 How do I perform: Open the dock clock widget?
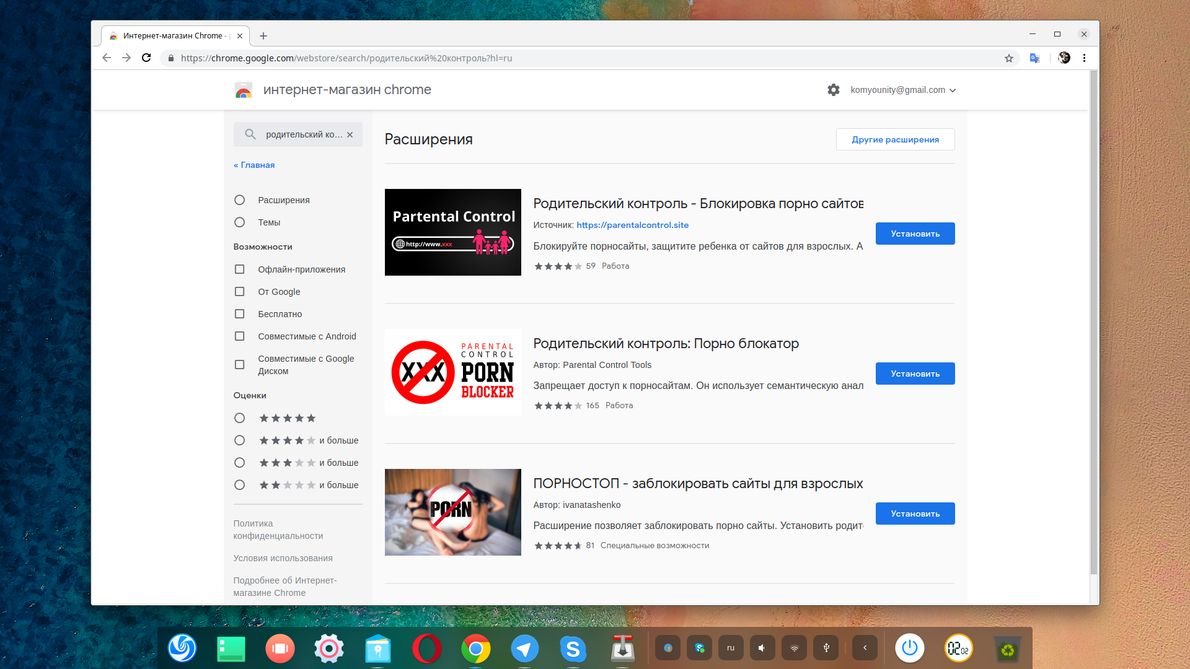958,648
